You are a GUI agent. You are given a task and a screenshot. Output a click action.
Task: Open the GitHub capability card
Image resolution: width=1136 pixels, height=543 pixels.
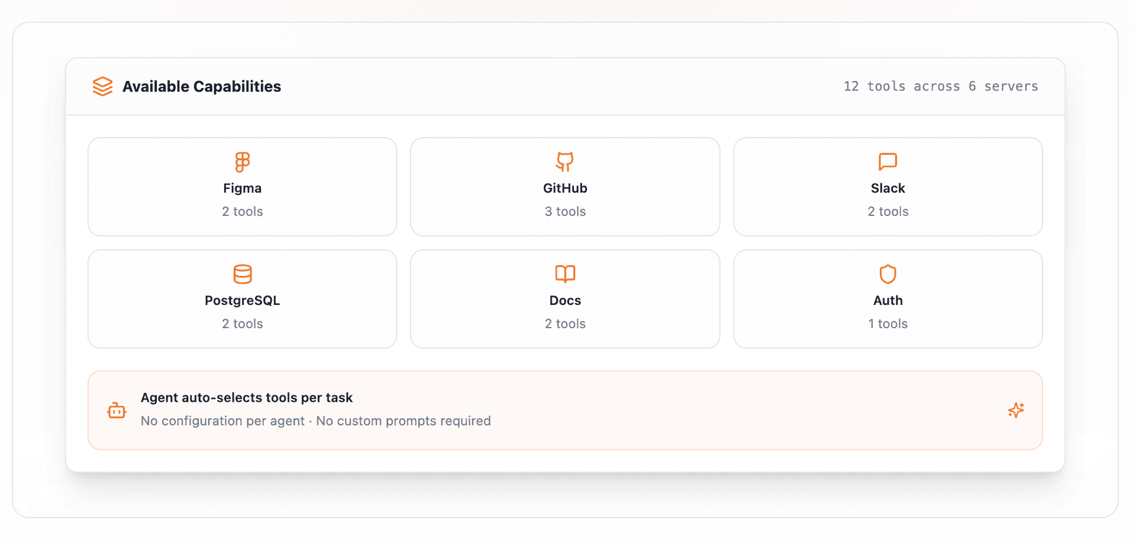coord(564,186)
